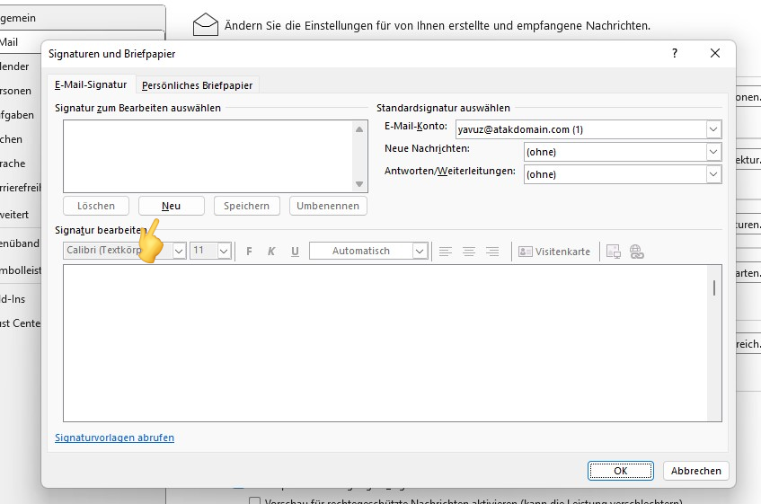761x504 pixels.
Task: Select the Symbolleiste category in Options sidebar
Action: tap(21, 270)
